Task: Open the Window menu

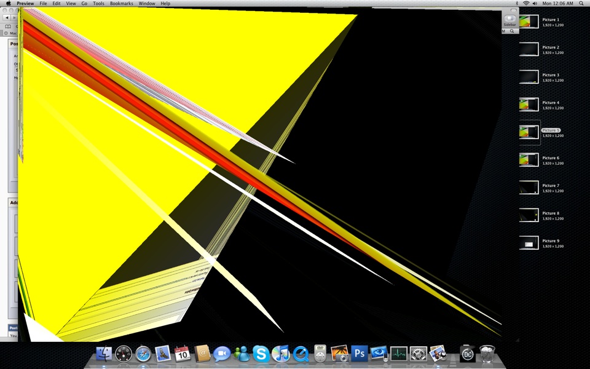Action: pyautogui.click(x=147, y=3)
